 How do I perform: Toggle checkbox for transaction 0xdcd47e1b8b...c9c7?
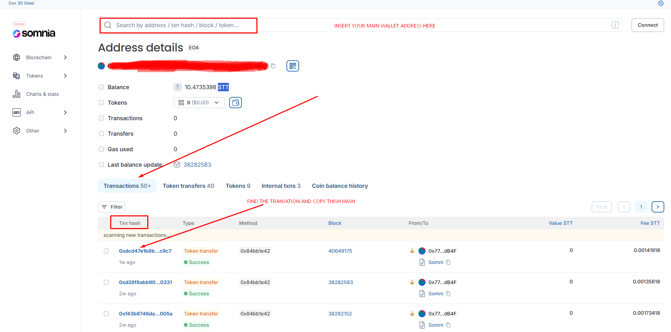click(106, 251)
